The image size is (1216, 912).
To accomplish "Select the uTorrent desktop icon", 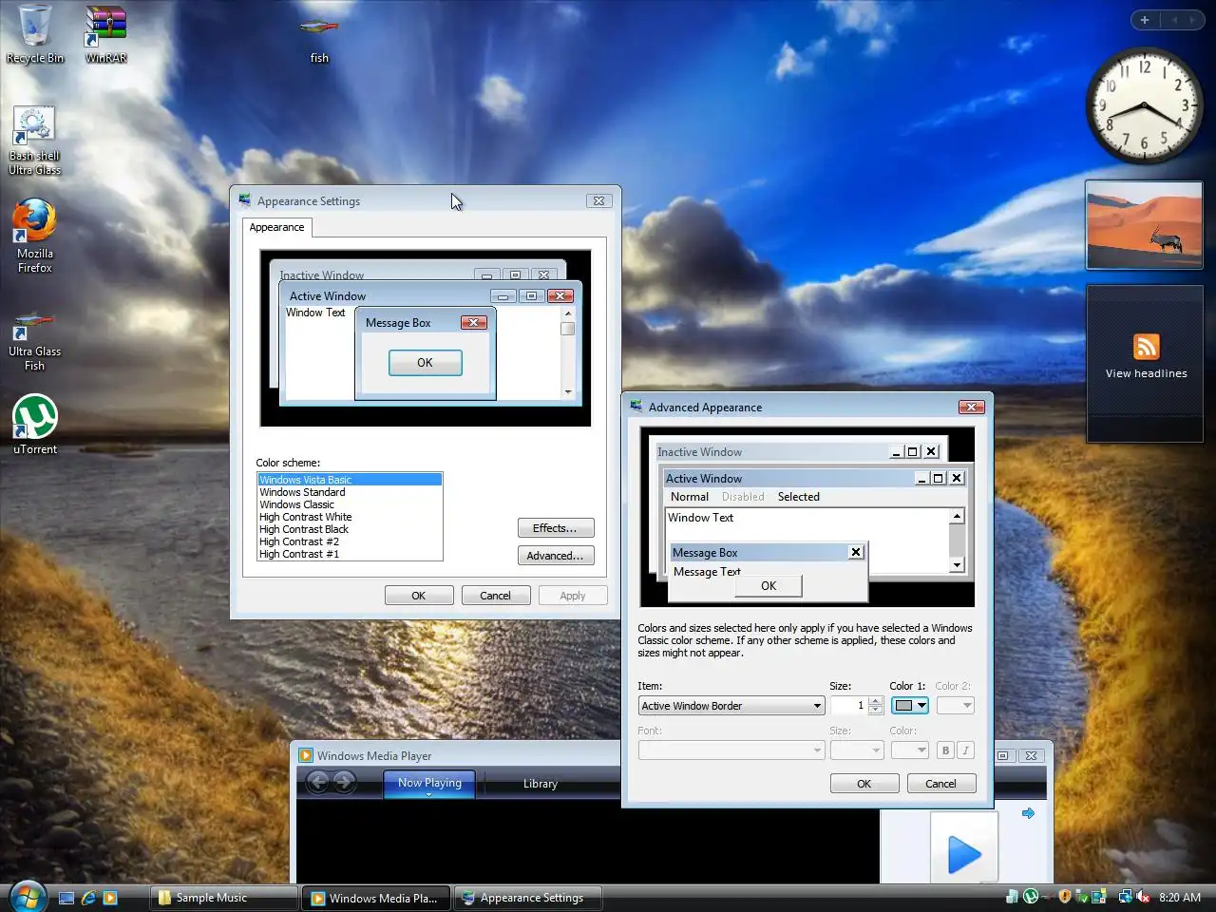I will click(34, 424).
